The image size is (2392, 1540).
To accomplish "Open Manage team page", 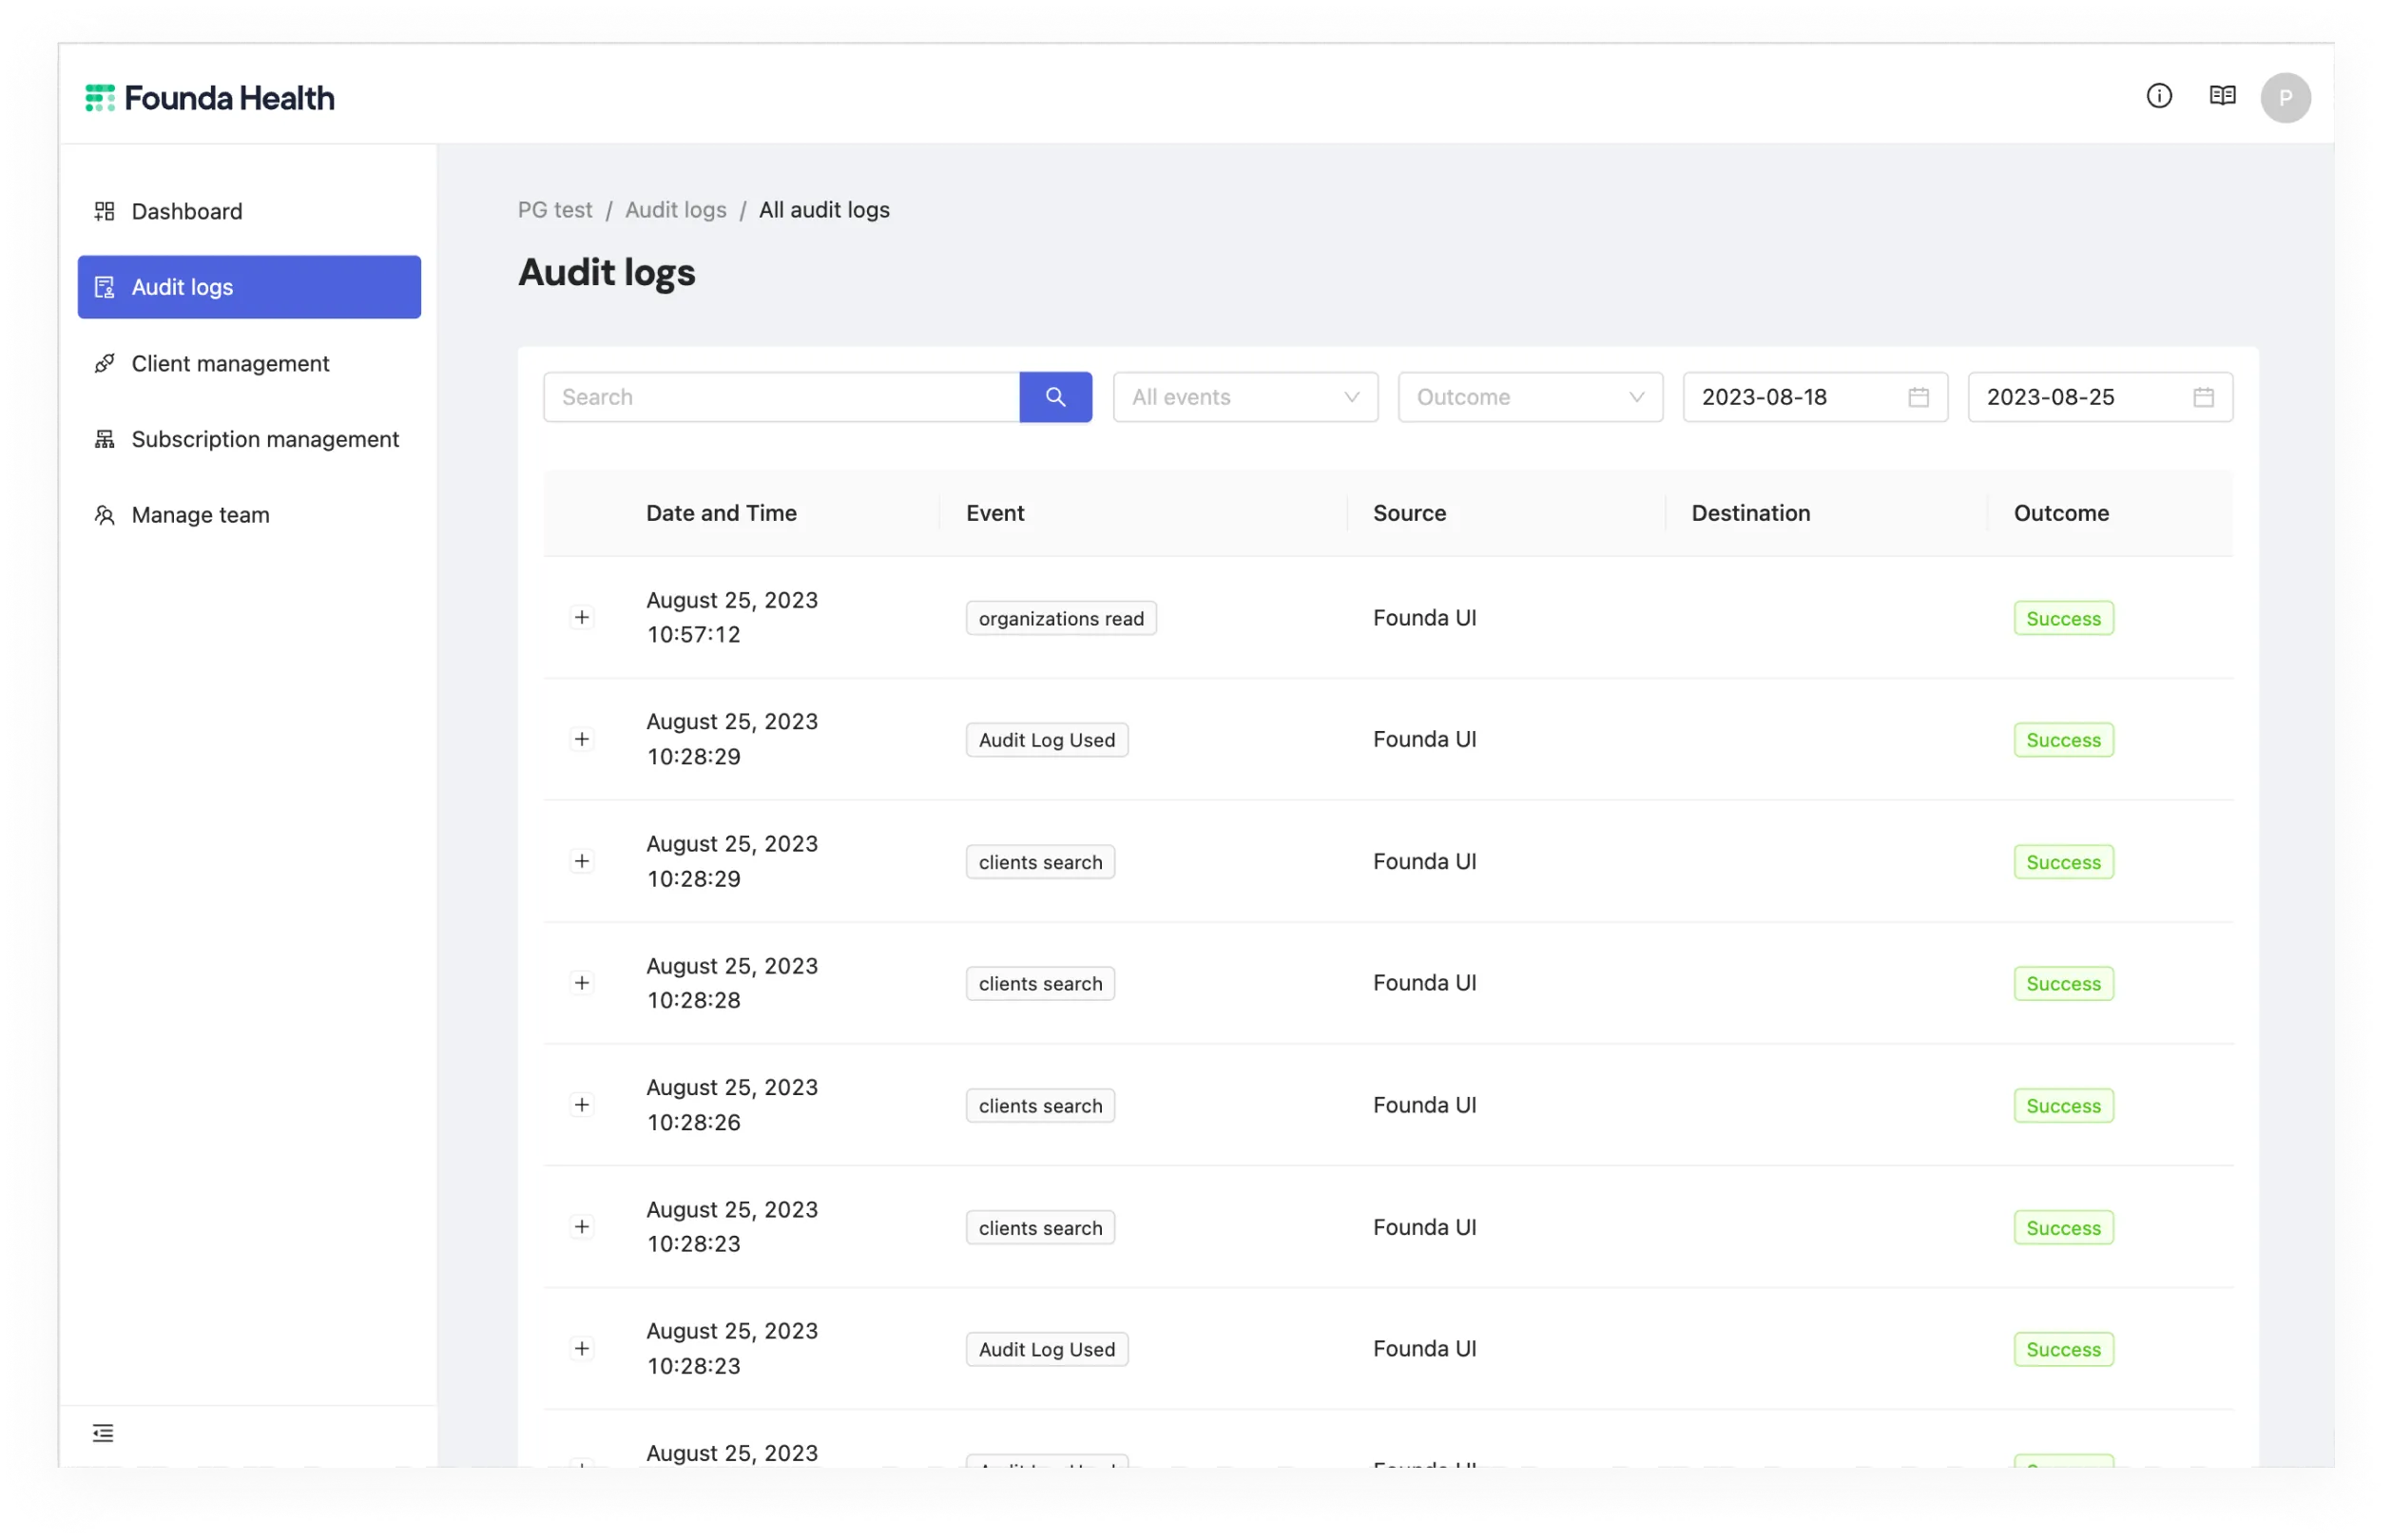I will [x=249, y=515].
